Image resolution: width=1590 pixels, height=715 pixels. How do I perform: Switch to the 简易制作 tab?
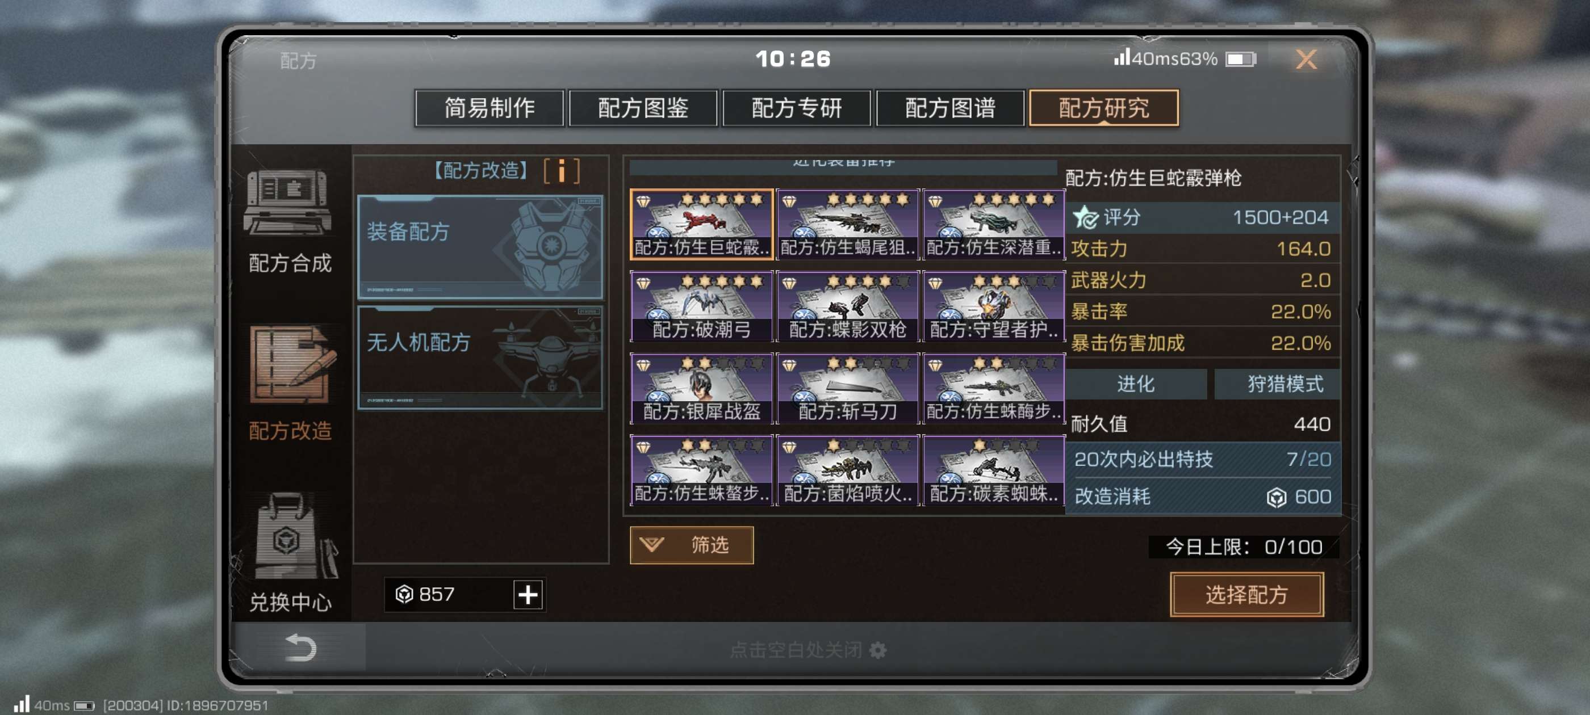point(489,108)
